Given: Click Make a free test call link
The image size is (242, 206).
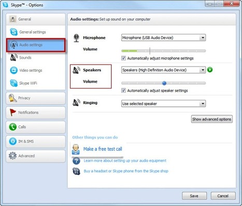Looking at the screenshot, I should 103,149.
